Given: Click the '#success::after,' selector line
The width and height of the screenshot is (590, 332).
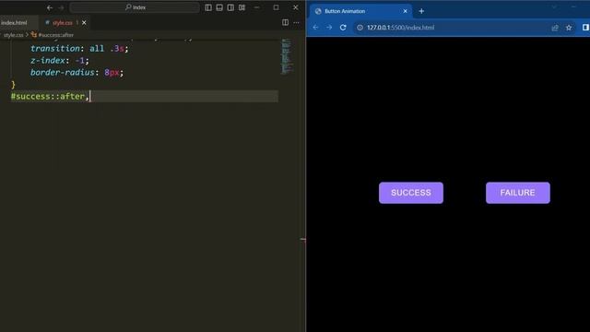Looking at the screenshot, I should pyautogui.click(x=50, y=96).
